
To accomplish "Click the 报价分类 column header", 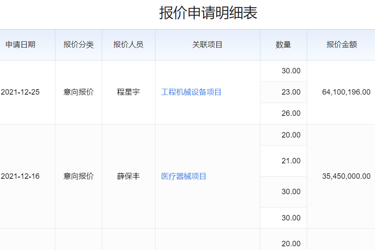I will pyautogui.click(x=78, y=45).
